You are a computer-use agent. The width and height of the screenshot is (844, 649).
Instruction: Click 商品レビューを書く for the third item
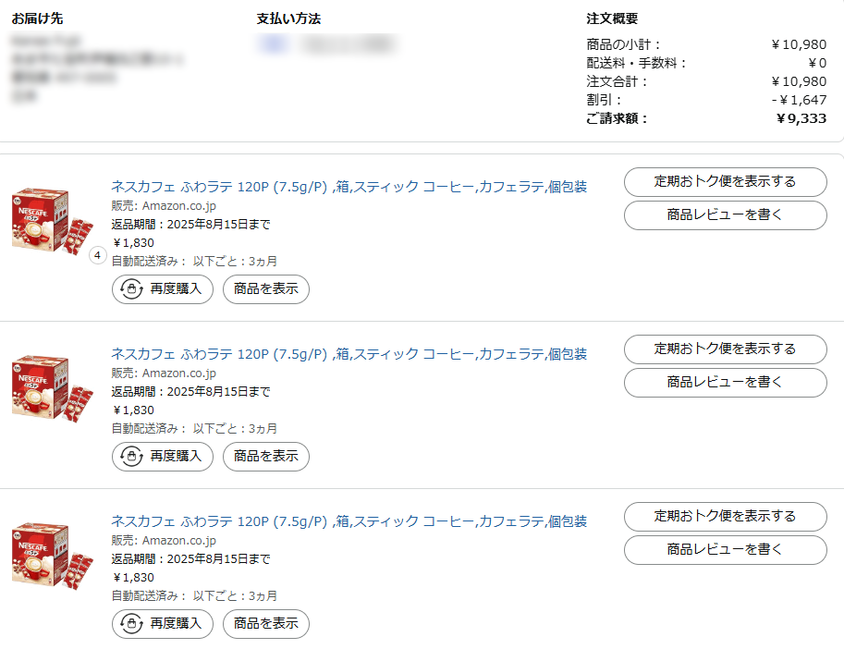point(725,549)
